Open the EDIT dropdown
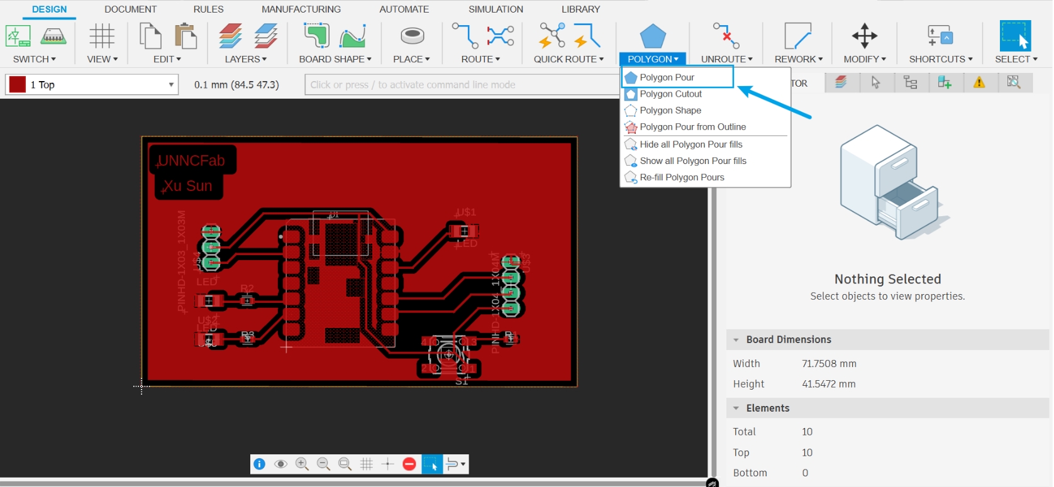Viewport: 1054px width, 487px height. (x=167, y=59)
